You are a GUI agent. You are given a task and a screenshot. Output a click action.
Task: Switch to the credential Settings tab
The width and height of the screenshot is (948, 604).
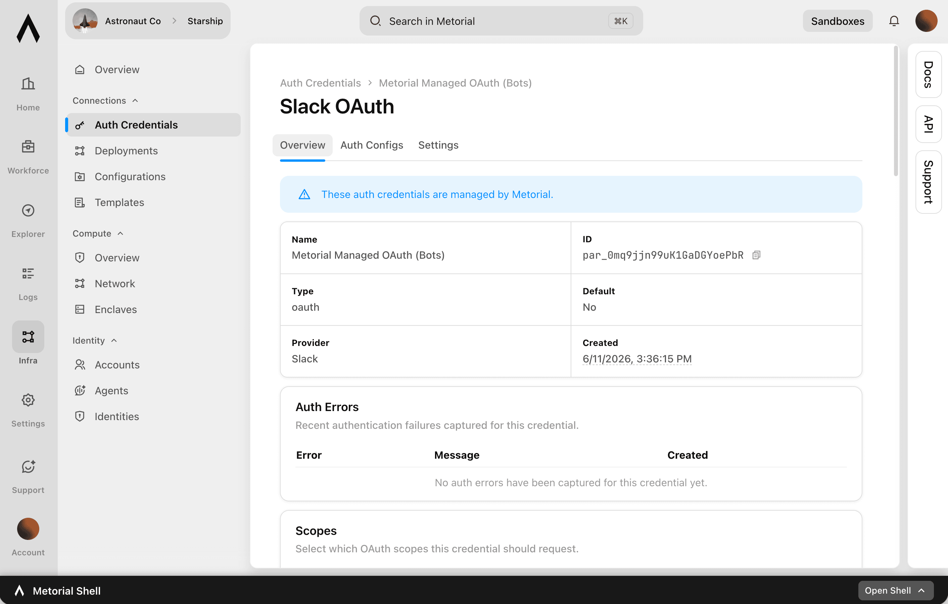tap(438, 145)
